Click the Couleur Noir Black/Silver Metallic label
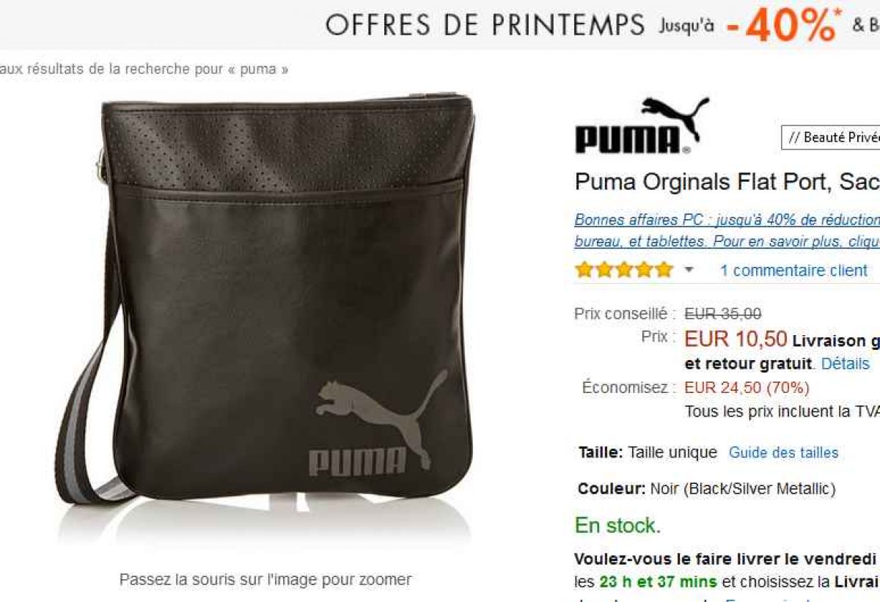Viewport: 880px width, 602px height. [706, 488]
